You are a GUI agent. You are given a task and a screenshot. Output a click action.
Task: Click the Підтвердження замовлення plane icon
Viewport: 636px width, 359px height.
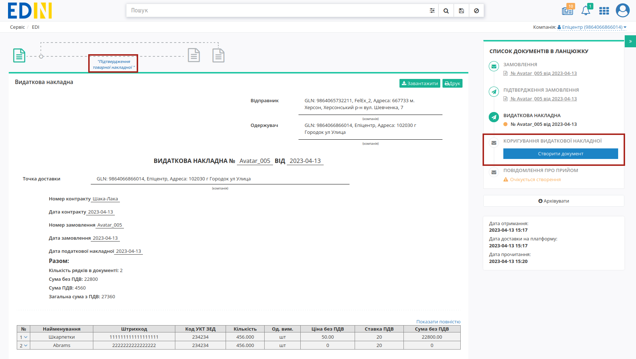click(x=494, y=92)
